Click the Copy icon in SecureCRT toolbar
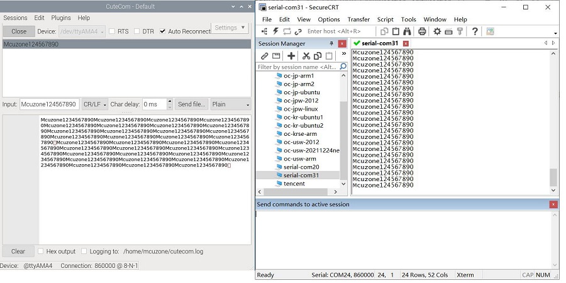The height and width of the screenshot is (283, 566). (x=384, y=31)
